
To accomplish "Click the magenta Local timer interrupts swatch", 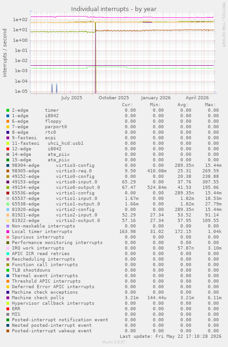I will pyautogui.click(x=8, y=232).
